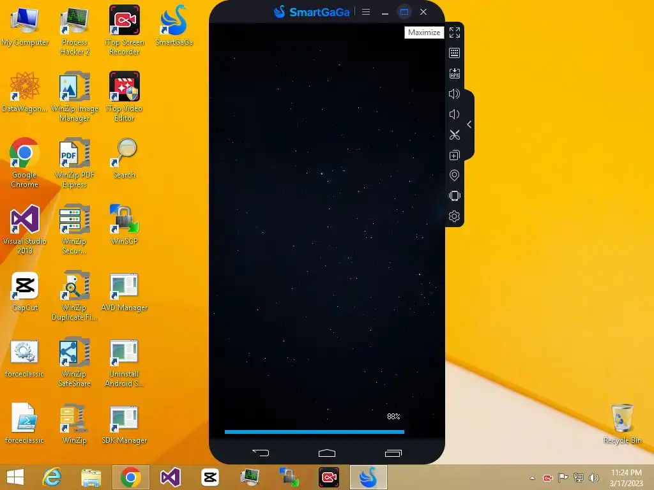Click the install APK icon
The height and width of the screenshot is (490, 654).
454,73
